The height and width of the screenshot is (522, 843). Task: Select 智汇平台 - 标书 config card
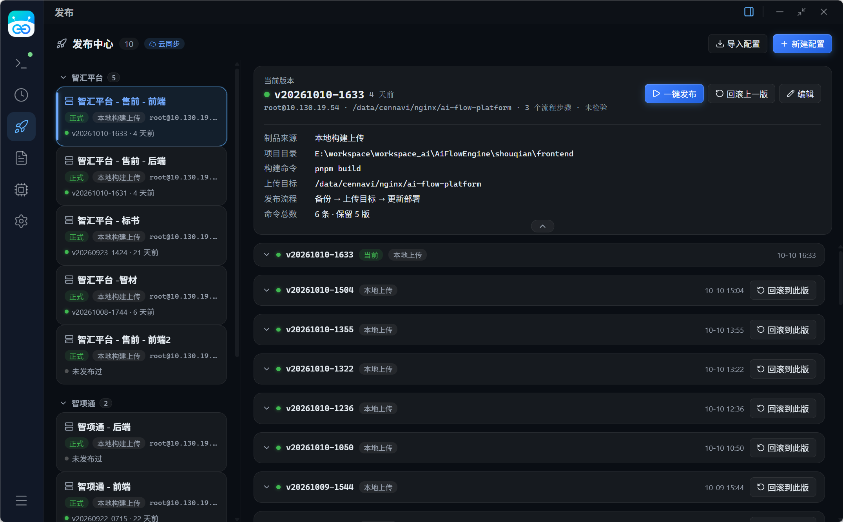pos(141,236)
